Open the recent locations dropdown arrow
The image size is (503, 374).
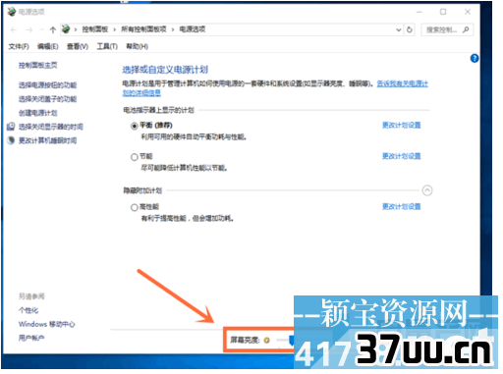click(x=41, y=30)
